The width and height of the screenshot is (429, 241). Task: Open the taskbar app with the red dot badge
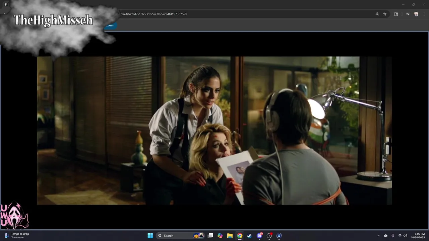click(269, 236)
